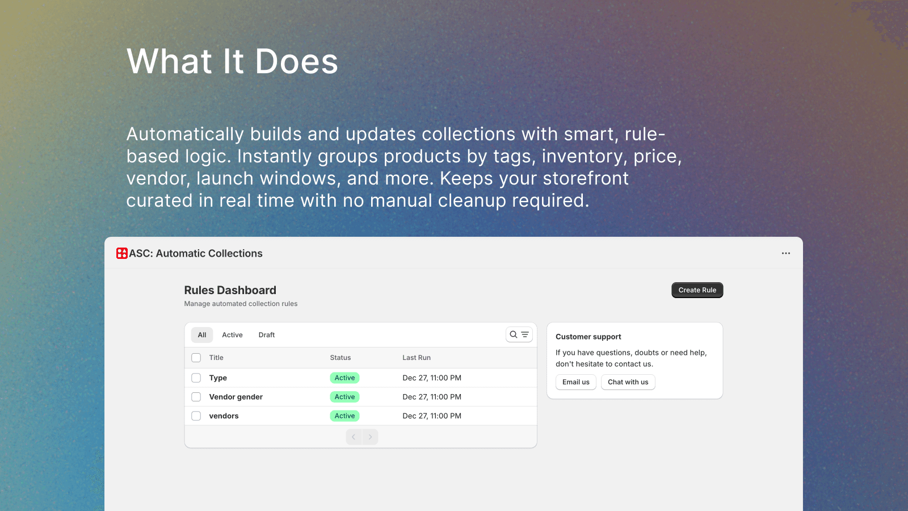Switch to the Draft tab

[x=266, y=334]
